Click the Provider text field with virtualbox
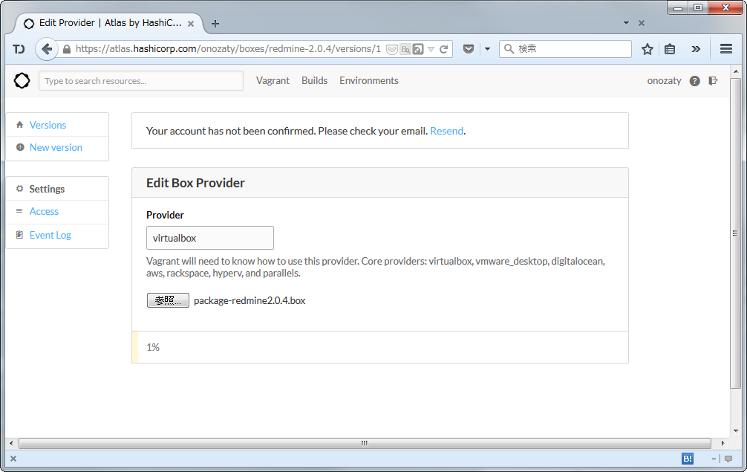The height and width of the screenshot is (472, 747). [x=209, y=238]
